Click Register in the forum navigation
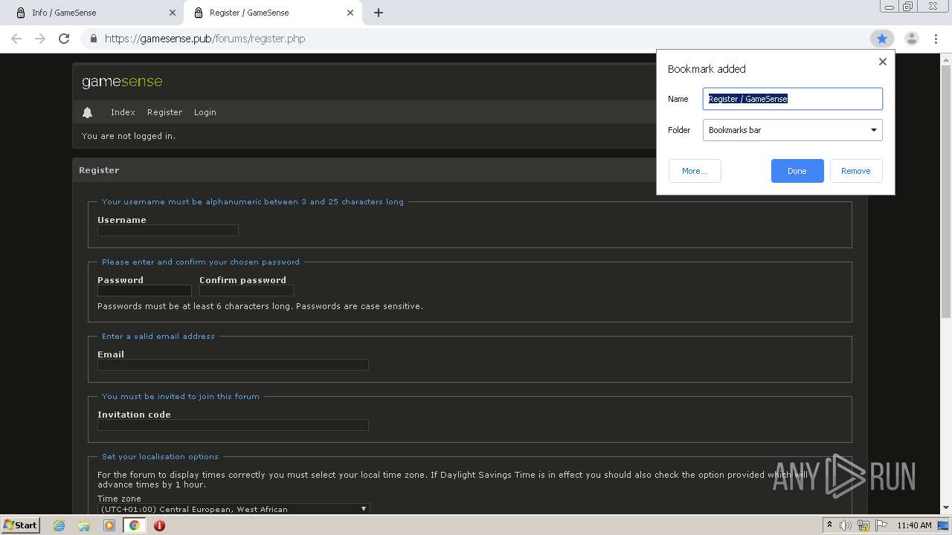This screenshot has height=535, width=952. pos(164,112)
